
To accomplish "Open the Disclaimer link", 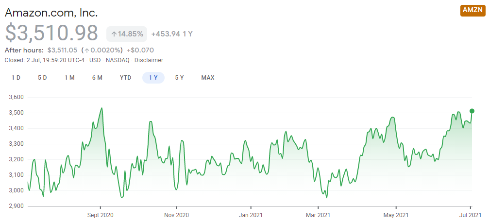I will [x=149, y=60].
